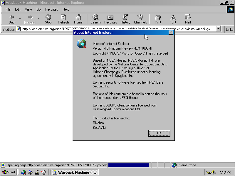Open the Back history dropdown arrow
Screen dimensions: 235x176
click(20, 19)
